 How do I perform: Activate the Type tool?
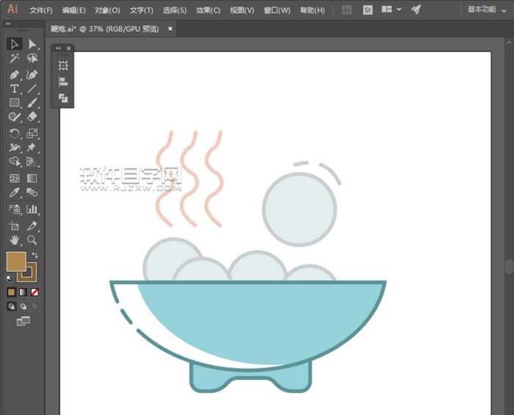[x=15, y=89]
